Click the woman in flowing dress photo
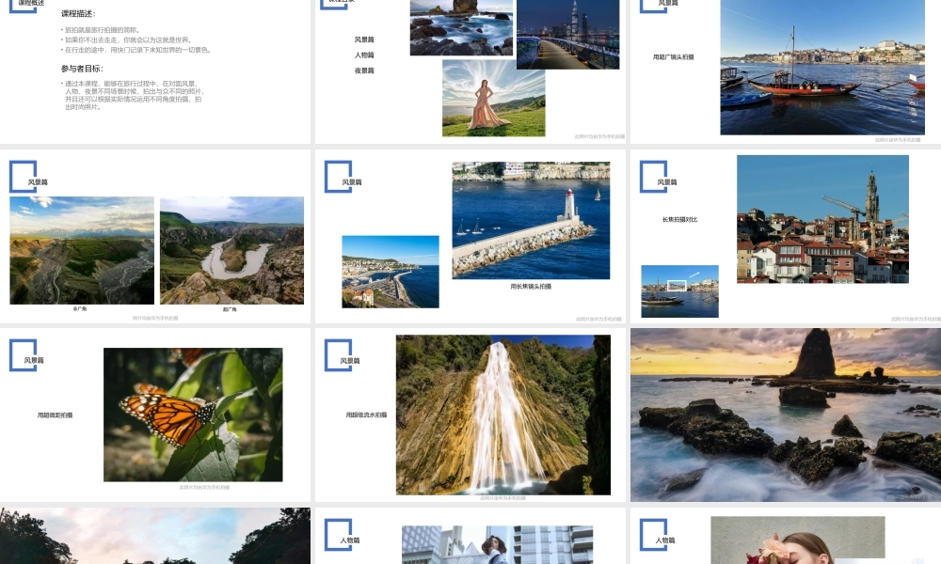 493,98
